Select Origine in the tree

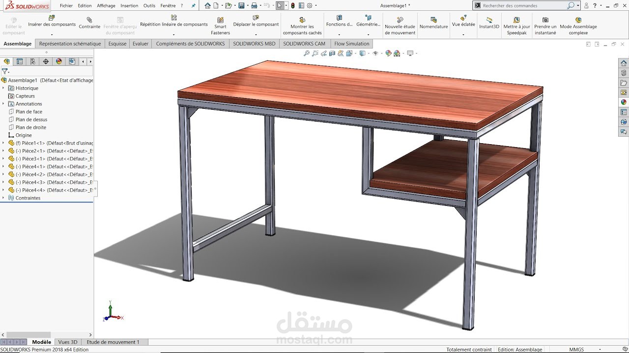pos(24,135)
